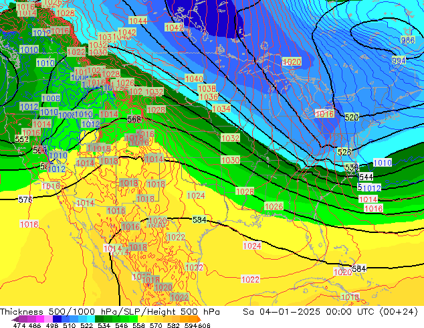Click the legend value 606

[x=204, y=325]
